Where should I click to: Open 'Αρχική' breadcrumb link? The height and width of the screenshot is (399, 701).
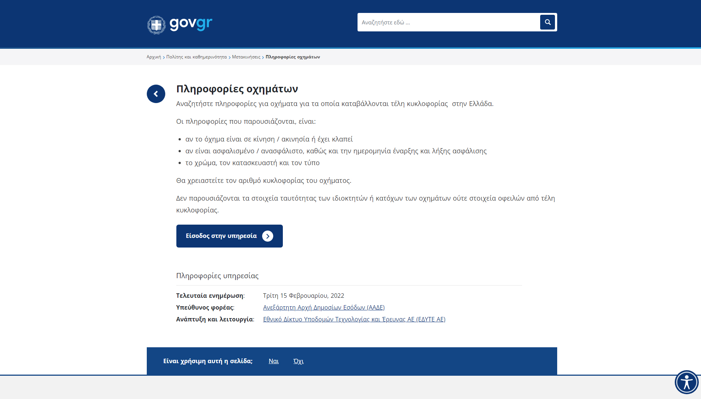coord(154,57)
